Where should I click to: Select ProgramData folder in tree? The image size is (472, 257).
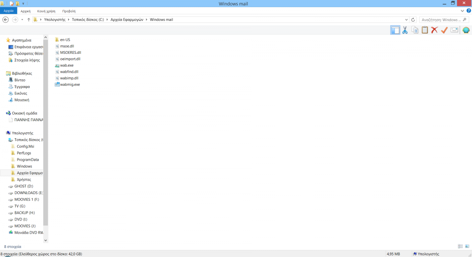[x=25, y=160]
